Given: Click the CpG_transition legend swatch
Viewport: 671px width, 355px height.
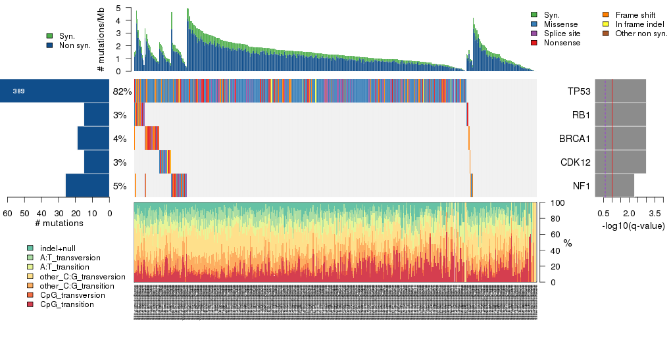Looking at the screenshot, I should click(x=30, y=304).
